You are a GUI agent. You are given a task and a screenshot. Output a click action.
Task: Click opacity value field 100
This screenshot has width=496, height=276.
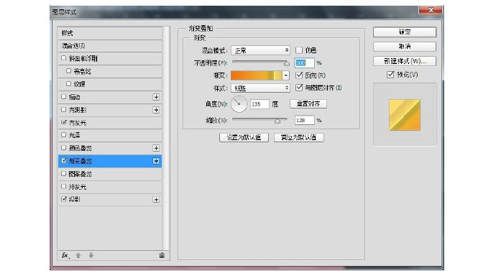click(x=304, y=63)
